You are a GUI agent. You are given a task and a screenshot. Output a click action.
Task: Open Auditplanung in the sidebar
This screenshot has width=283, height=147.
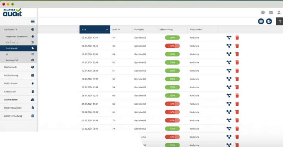19,75
